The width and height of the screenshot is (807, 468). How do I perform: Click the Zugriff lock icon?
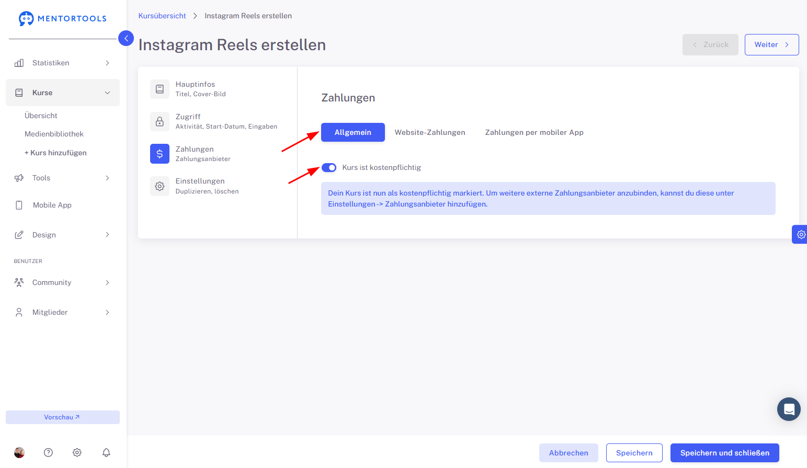[x=160, y=121]
